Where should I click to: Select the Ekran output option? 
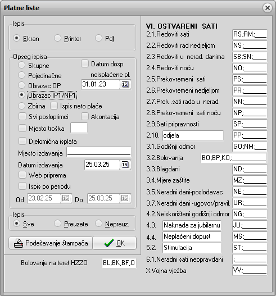[x=17, y=38]
